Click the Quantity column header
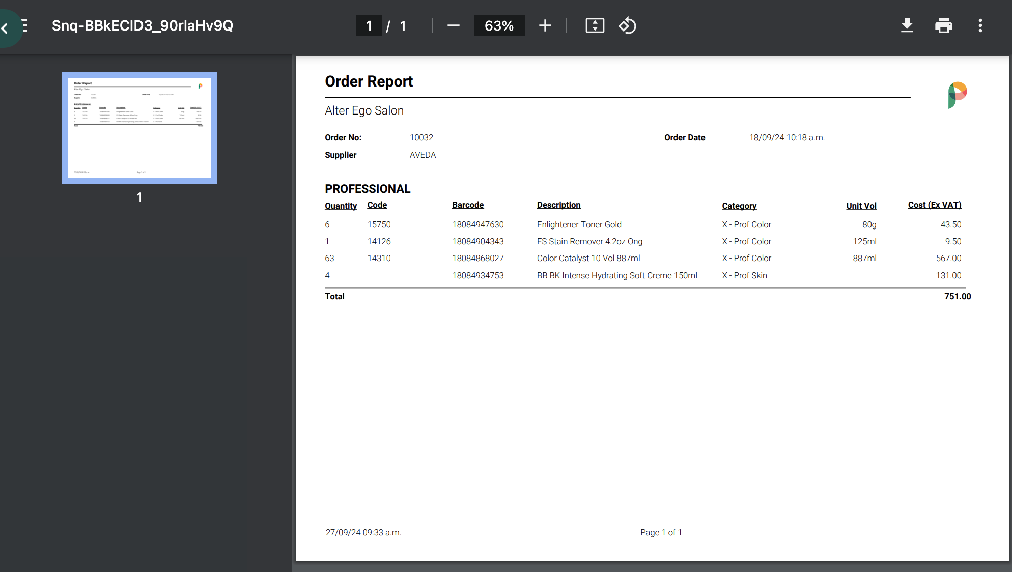 point(341,206)
